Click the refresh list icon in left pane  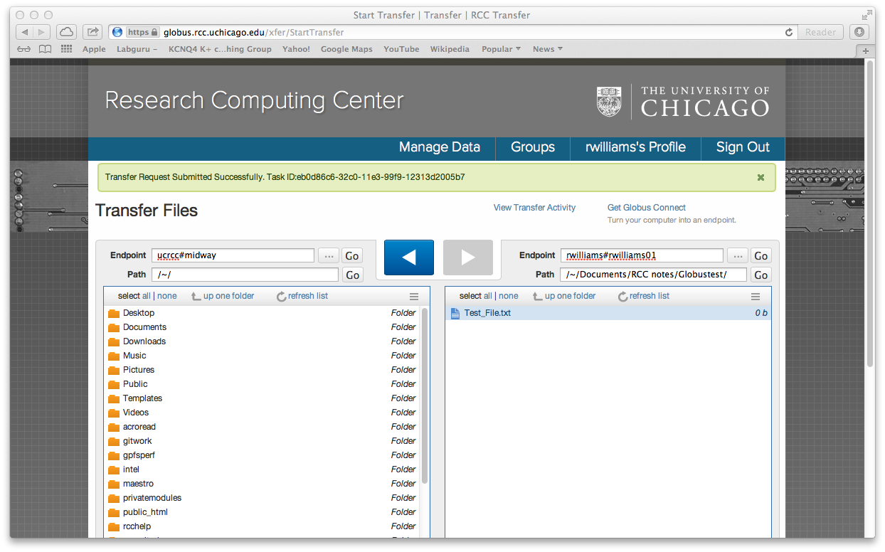click(x=282, y=297)
